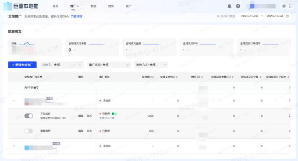Click the start date 2023-11-24 field
298x161 pixels.
pyautogui.click(x=249, y=16)
